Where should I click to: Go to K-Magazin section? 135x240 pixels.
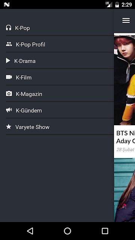click(60, 94)
